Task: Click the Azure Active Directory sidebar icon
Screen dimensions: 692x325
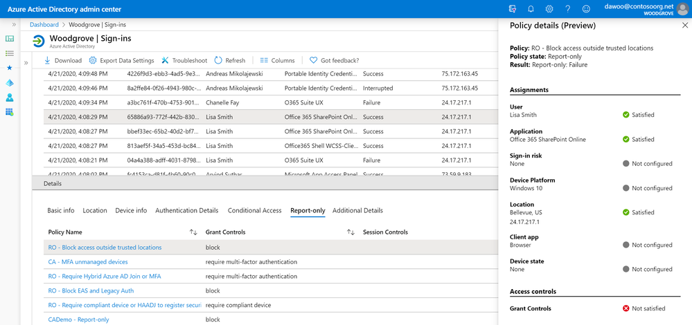Action: click(9, 83)
